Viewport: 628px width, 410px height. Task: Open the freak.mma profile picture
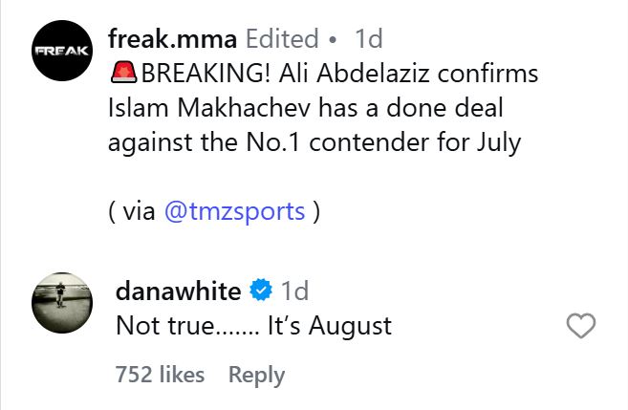62,50
